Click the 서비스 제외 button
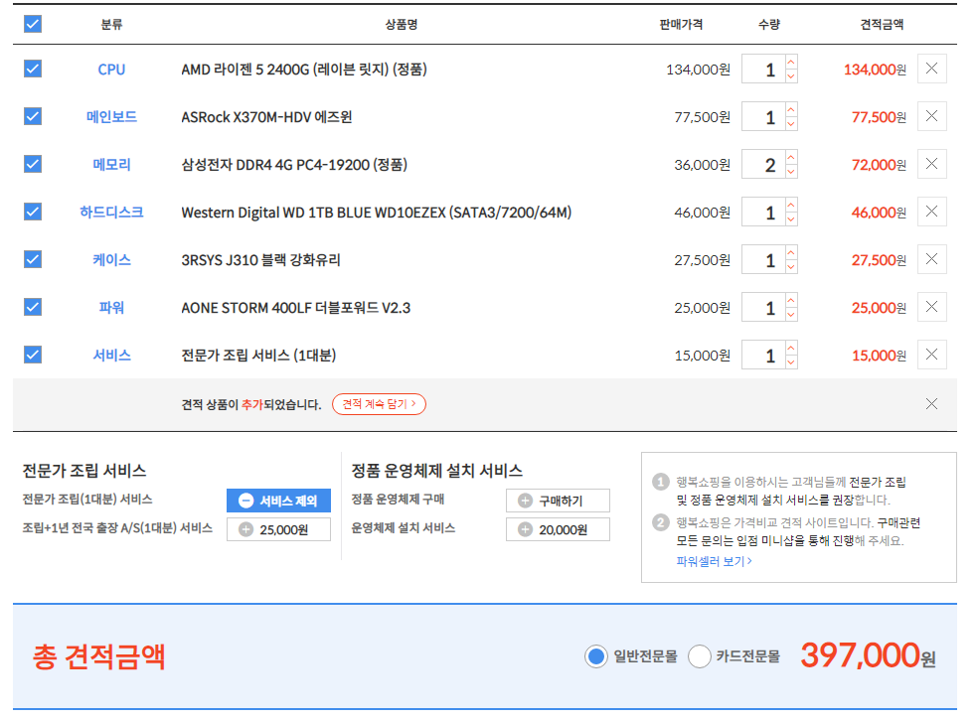This screenshot has height=721, width=977. tap(278, 501)
